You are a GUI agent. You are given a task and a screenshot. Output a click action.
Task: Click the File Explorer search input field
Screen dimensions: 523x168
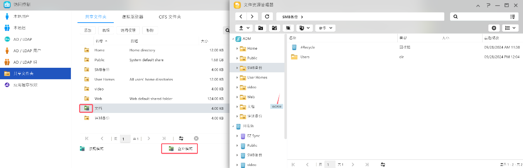pyautogui.click(x=480, y=16)
